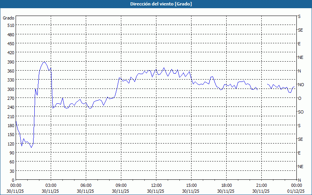Click the 18:00 time axis label

click(227, 186)
